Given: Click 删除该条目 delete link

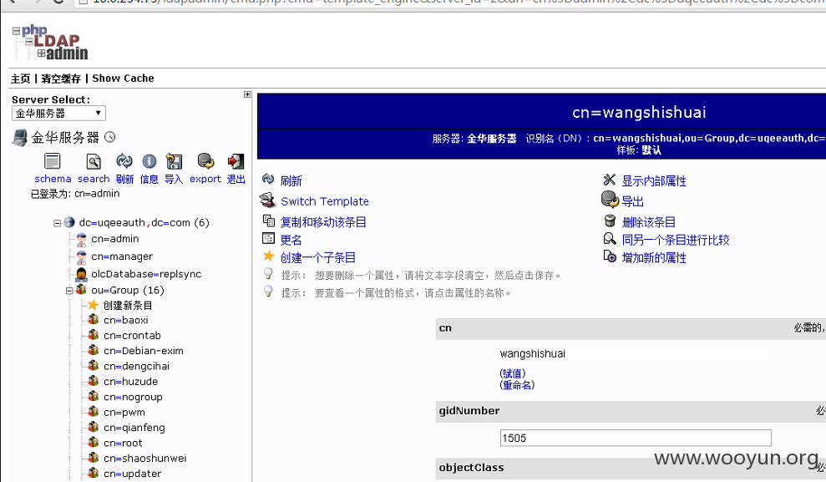Looking at the screenshot, I should point(648,222).
